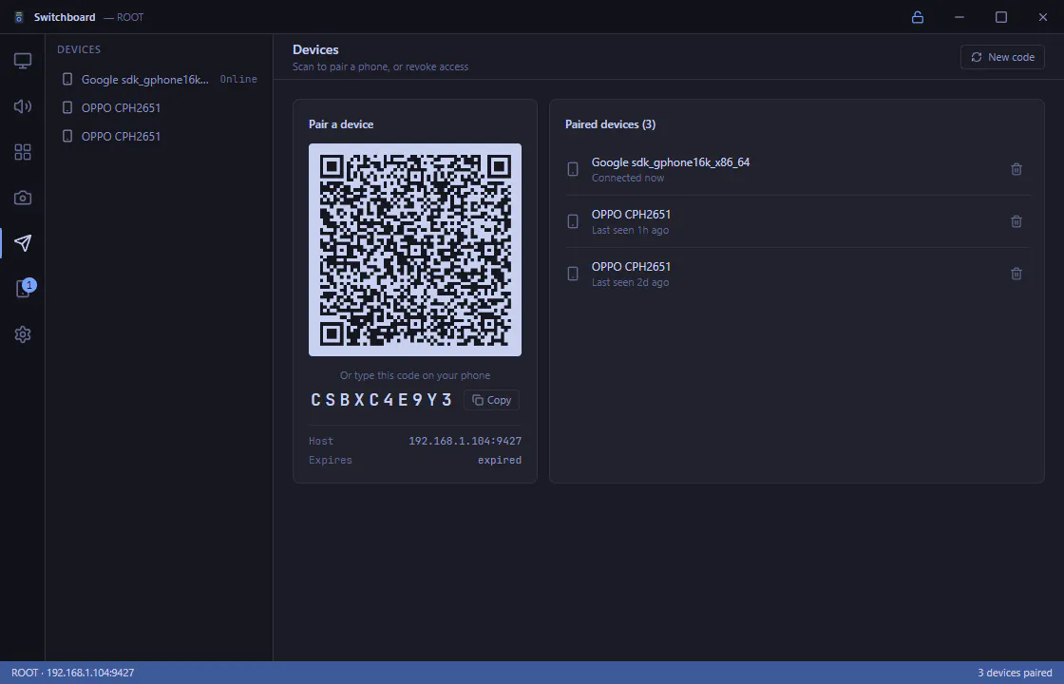The width and height of the screenshot is (1064, 684).
Task: Click phone icon beside OPPO last seen 1h ago
Action: (573, 221)
